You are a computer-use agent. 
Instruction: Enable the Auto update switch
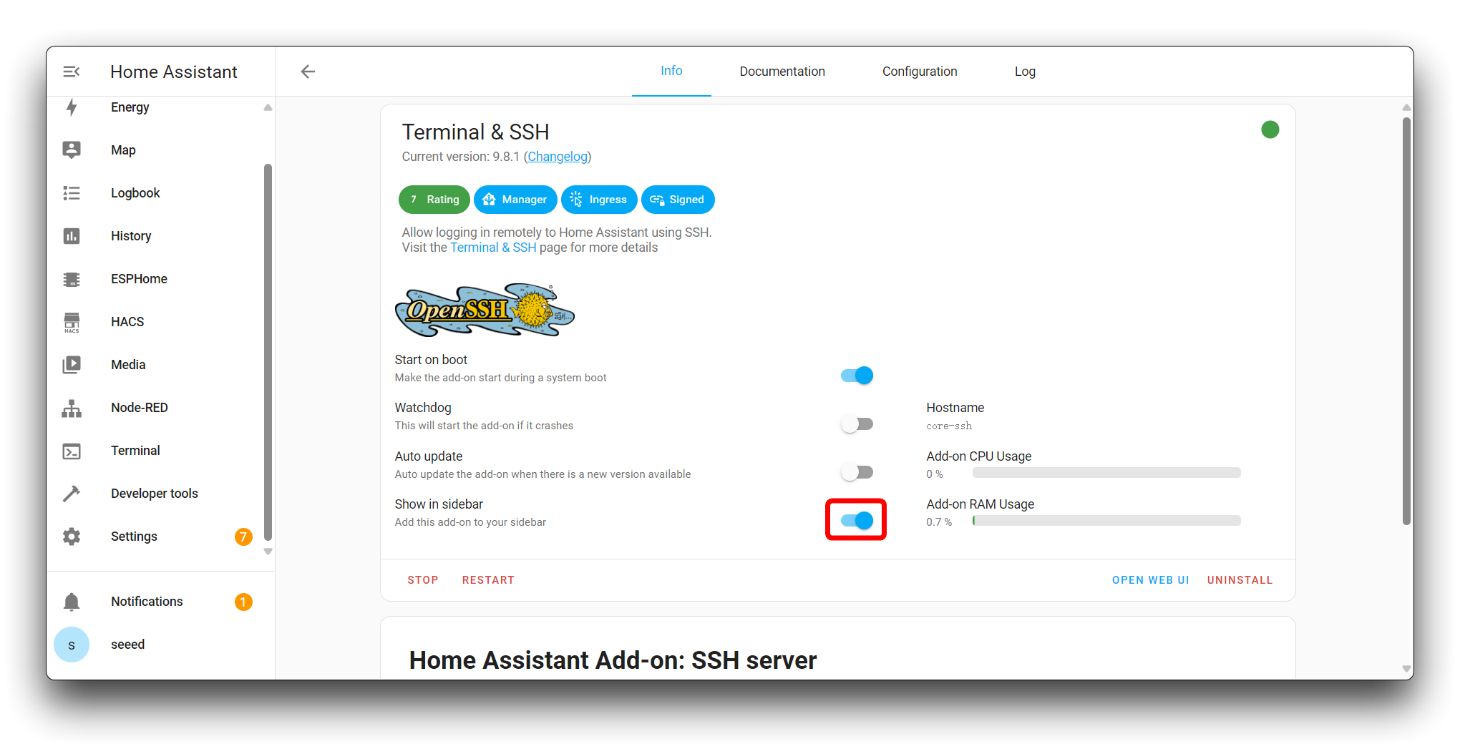coord(857,472)
